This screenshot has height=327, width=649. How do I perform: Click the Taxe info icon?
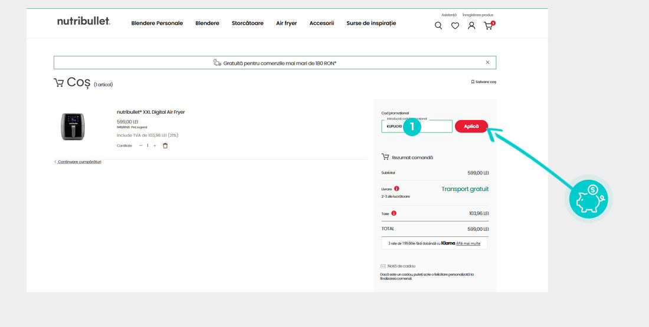tap(394, 213)
